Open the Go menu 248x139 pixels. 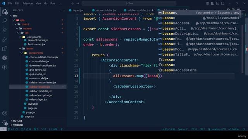pyautogui.click(x=46, y=3)
